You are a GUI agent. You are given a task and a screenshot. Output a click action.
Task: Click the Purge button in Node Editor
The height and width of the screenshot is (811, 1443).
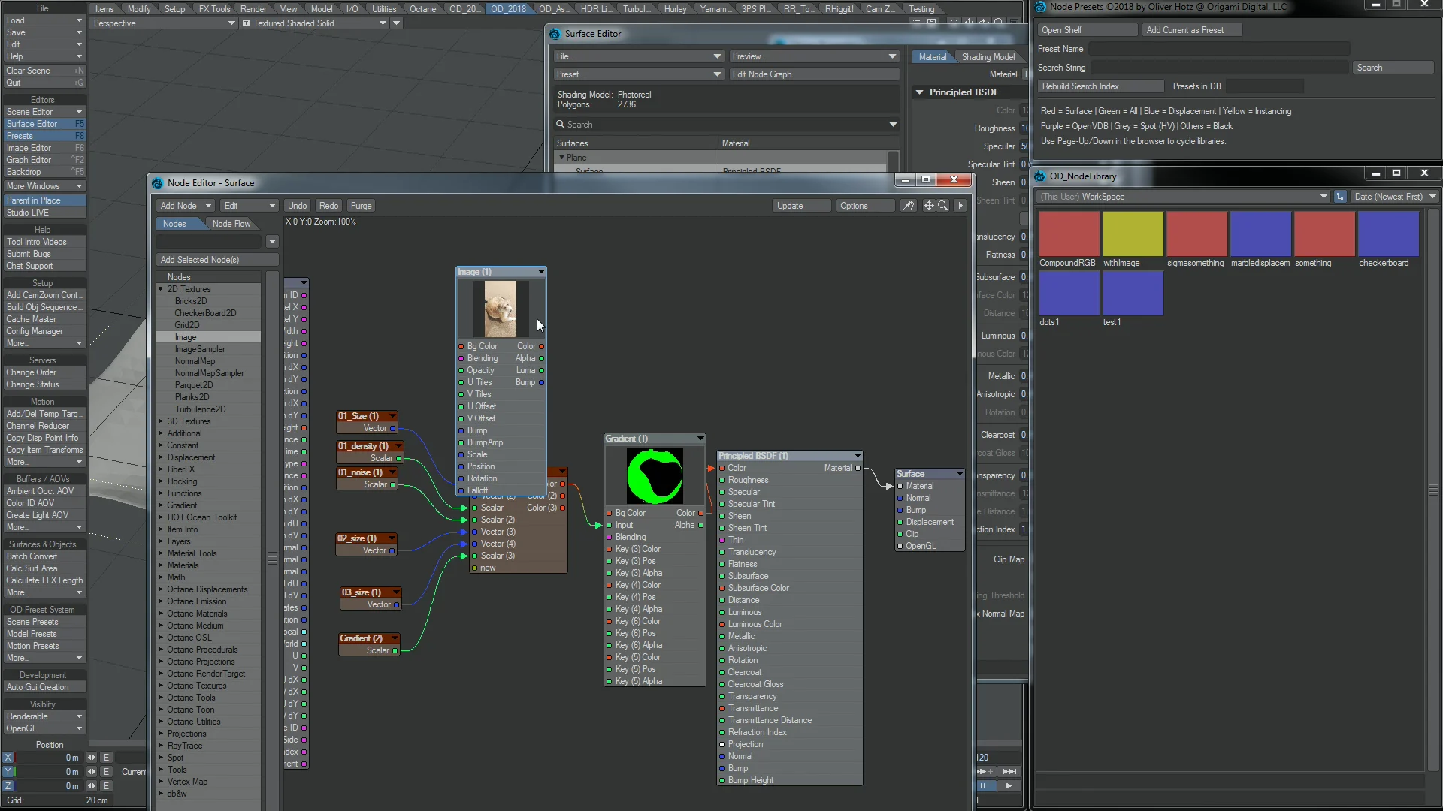[361, 206]
